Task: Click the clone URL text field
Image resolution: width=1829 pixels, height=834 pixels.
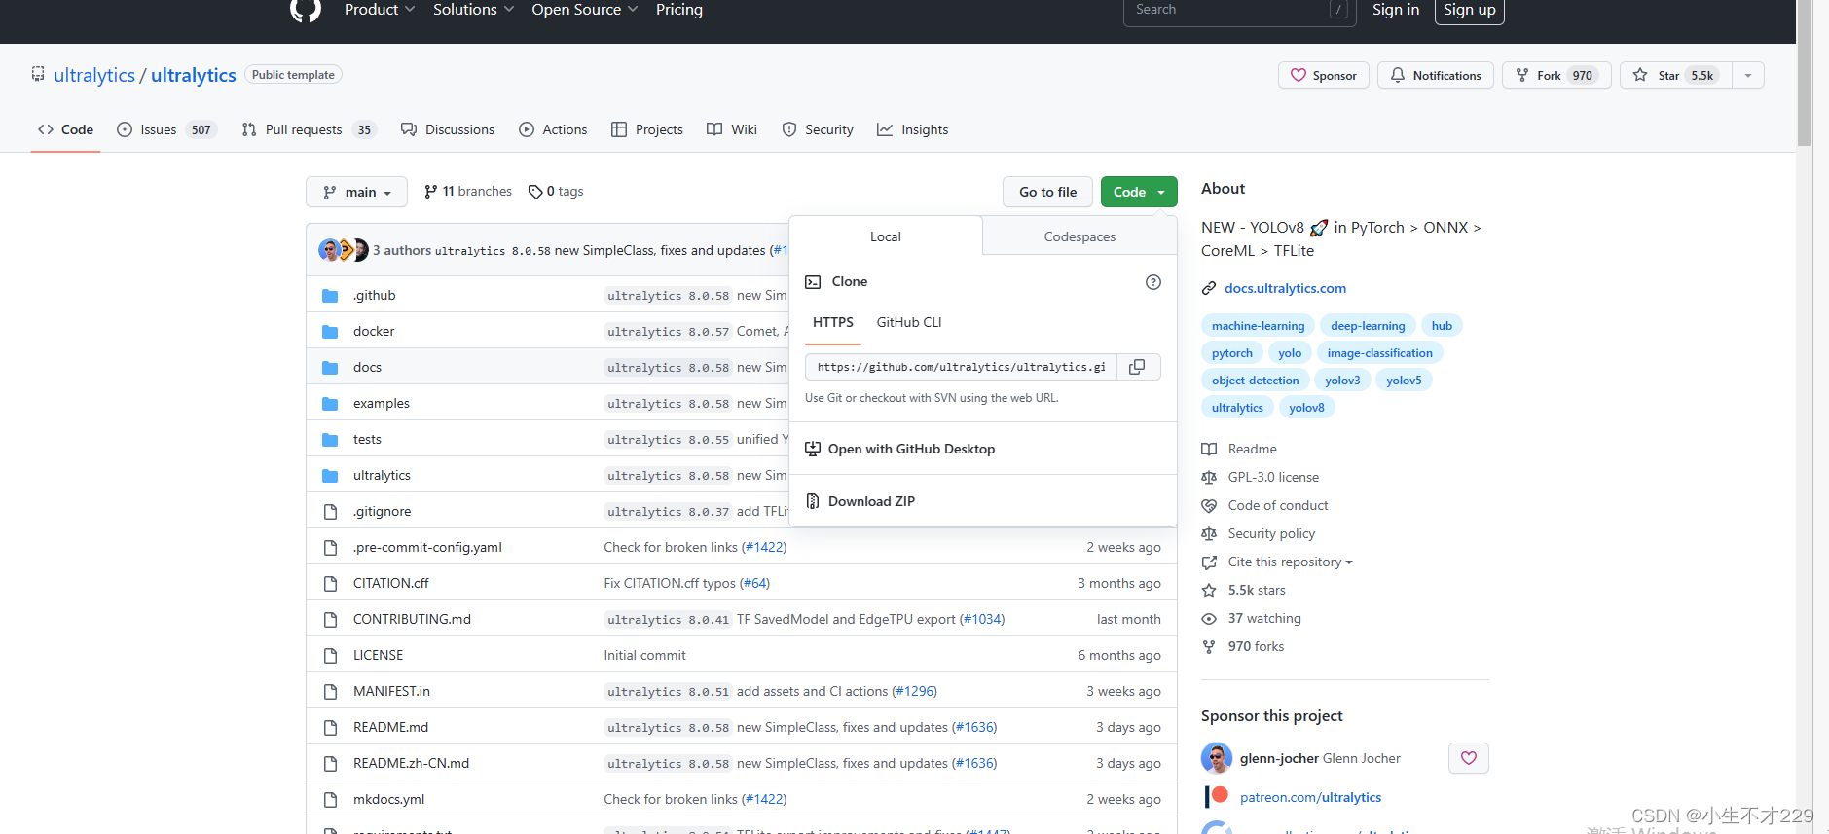Action: tap(961, 367)
